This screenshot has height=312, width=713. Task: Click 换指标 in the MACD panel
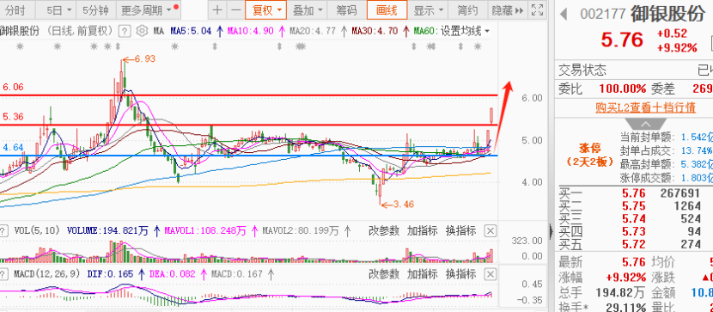460,275
